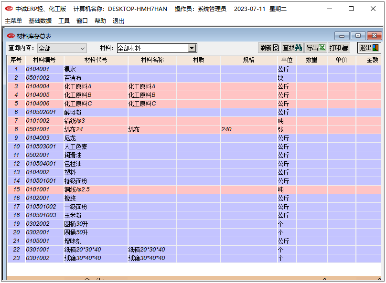Click row 22 纸箱20*30*40 name cell
The height and width of the screenshot is (283, 386).
pos(147,250)
